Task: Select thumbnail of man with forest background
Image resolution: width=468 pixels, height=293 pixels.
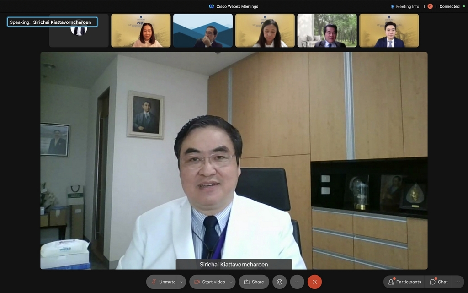Action: pos(327,31)
